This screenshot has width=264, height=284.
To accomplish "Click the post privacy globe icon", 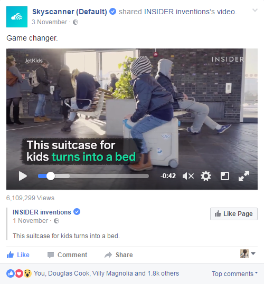I will point(76,22).
